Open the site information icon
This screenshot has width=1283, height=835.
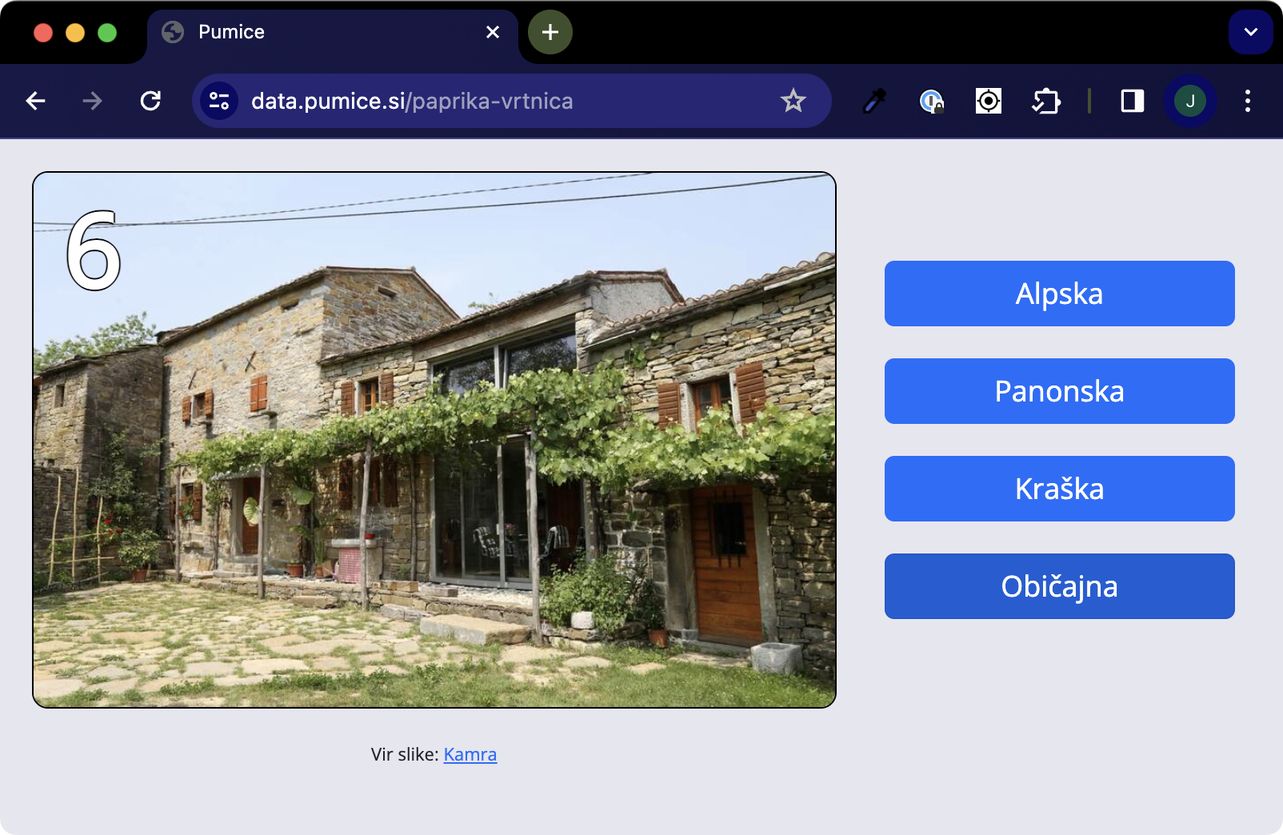click(x=218, y=101)
